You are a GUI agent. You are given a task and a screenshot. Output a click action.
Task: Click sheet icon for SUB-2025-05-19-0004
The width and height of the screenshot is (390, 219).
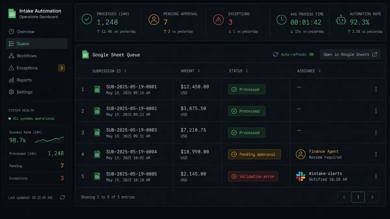[x=97, y=154]
